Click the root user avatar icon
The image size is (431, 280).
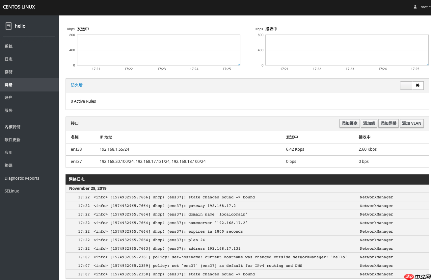[415, 7]
